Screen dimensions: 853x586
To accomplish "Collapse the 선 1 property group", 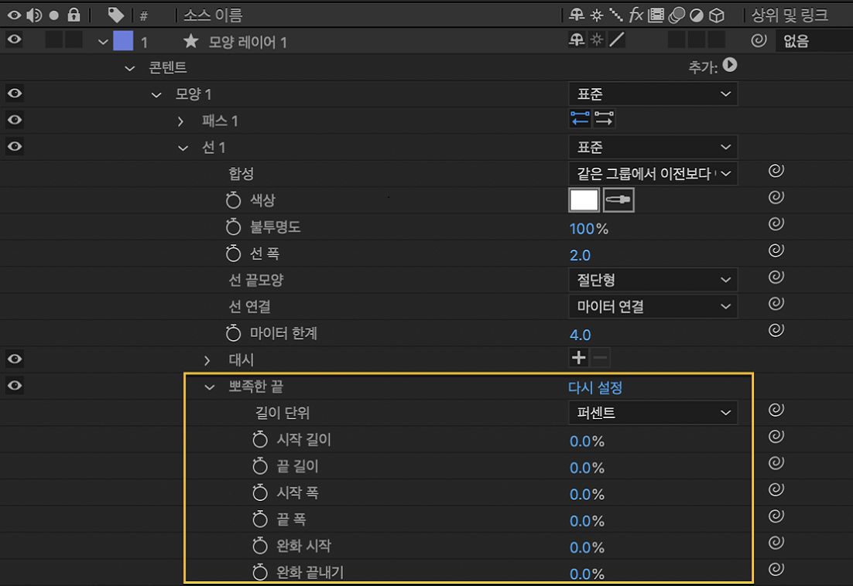I will (183, 147).
